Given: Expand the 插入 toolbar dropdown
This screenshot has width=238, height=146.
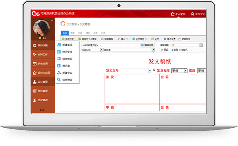Looking at the screenshot, I should coord(127,39).
